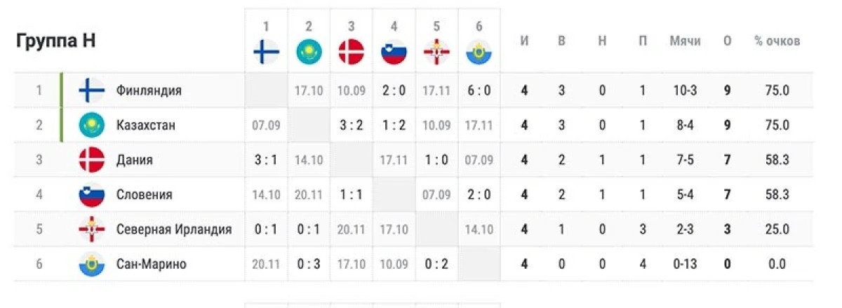Click Slovenia flag in column header 4
This screenshot has width=842, height=308.
click(x=394, y=52)
